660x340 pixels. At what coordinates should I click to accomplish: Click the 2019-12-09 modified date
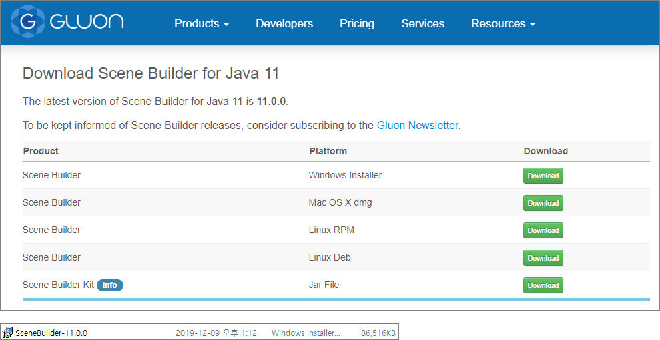216,333
